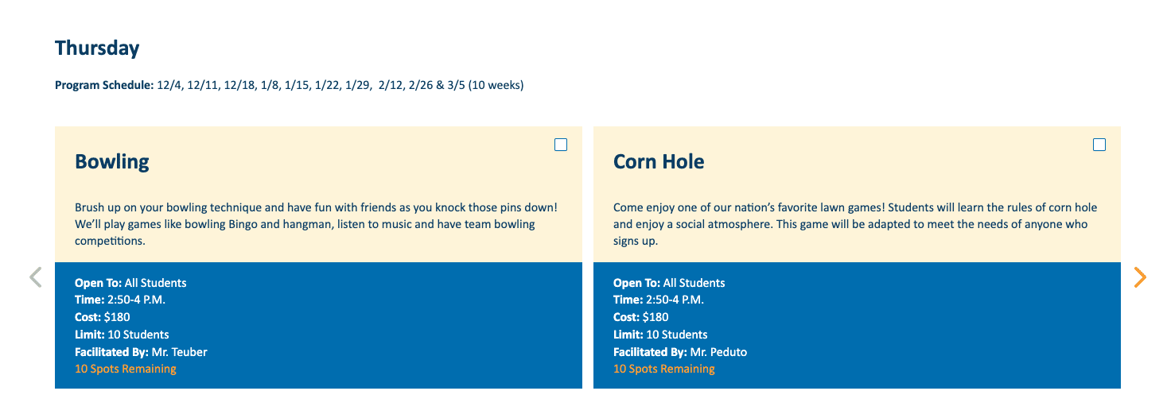Click Bowling's Time 2:50-4 P.M. line
Image resolution: width=1167 pixels, height=418 pixels.
click(120, 300)
